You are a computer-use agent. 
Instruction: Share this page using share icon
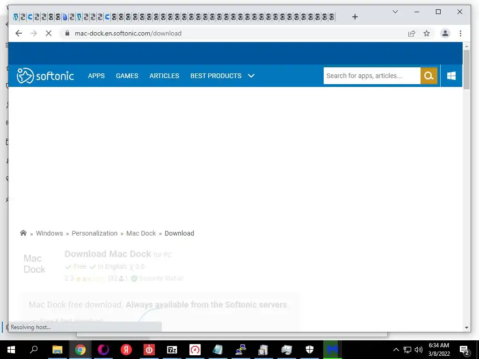point(412,33)
